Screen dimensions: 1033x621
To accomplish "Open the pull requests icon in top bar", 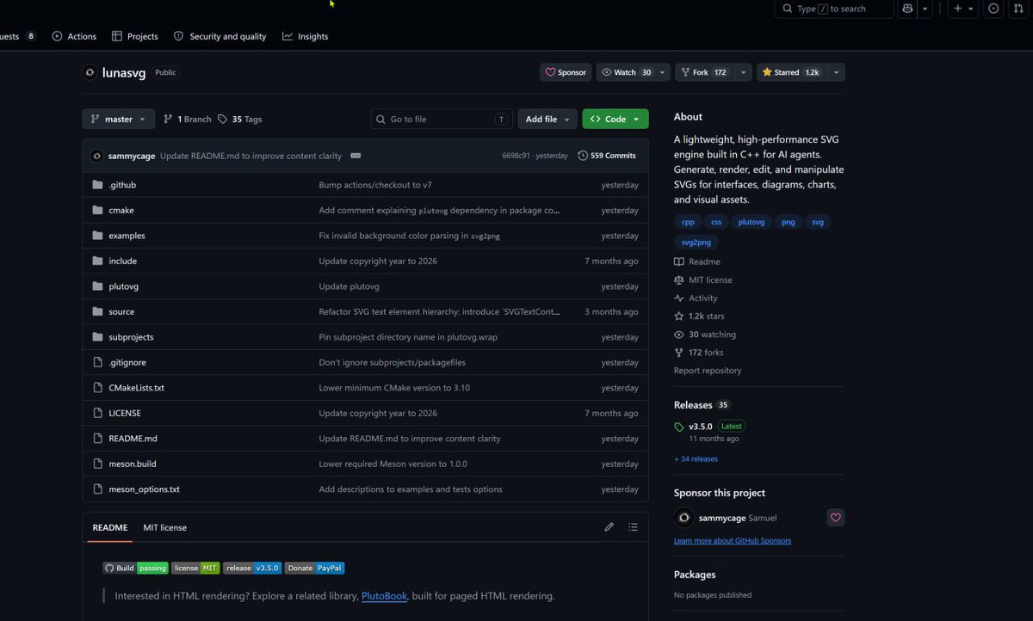I will (1018, 9).
